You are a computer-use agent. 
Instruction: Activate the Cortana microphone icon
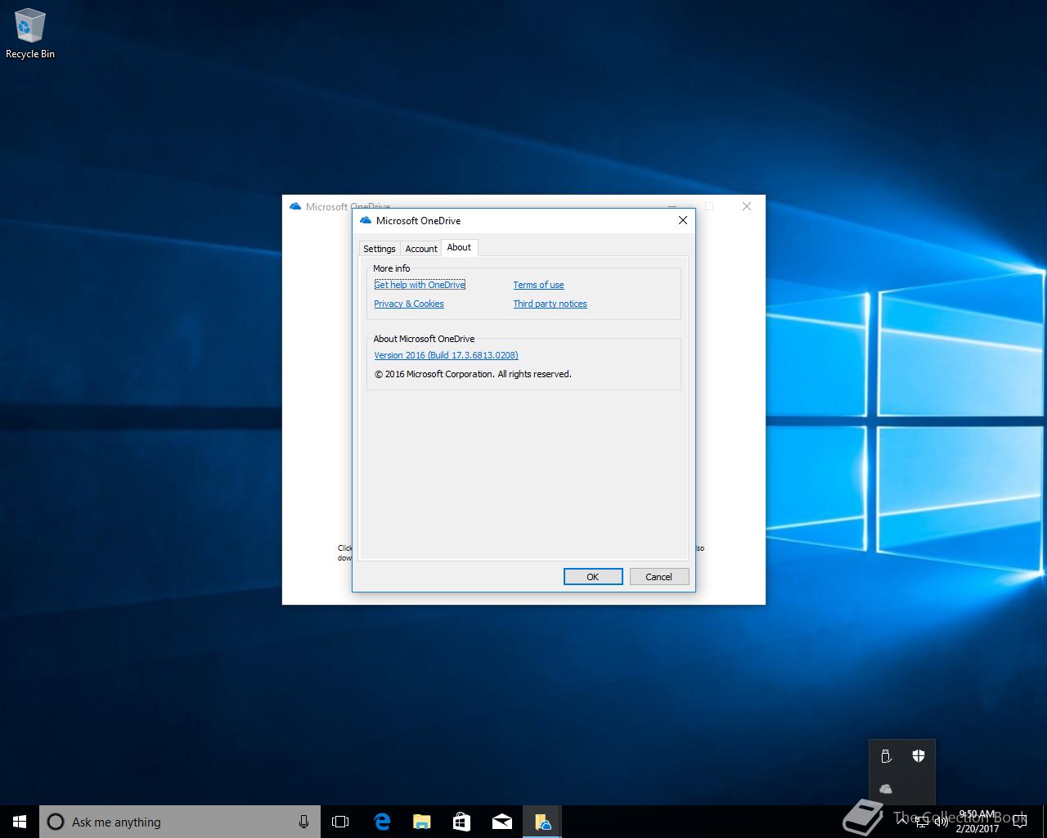(x=303, y=822)
